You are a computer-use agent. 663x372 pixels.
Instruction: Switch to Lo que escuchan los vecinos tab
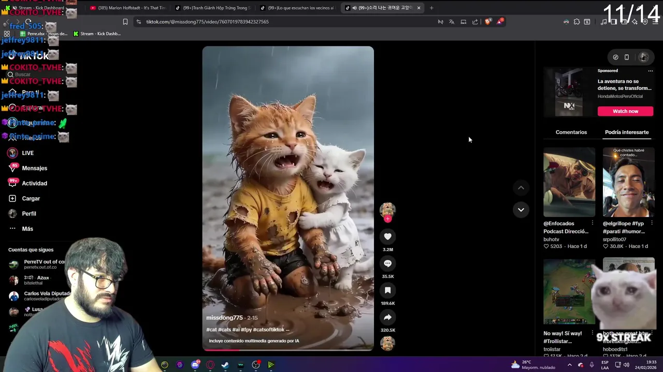coord(297,8)
